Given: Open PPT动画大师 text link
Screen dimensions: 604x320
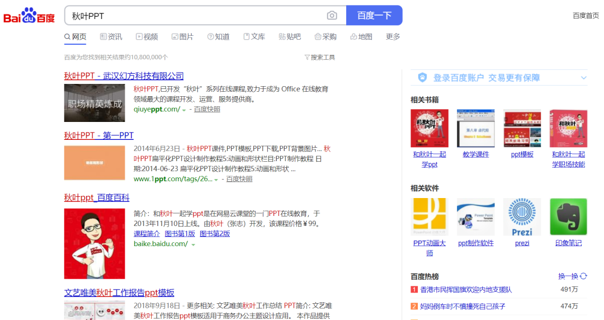Looking at the screenshot, I should click(x=430, y=248).
